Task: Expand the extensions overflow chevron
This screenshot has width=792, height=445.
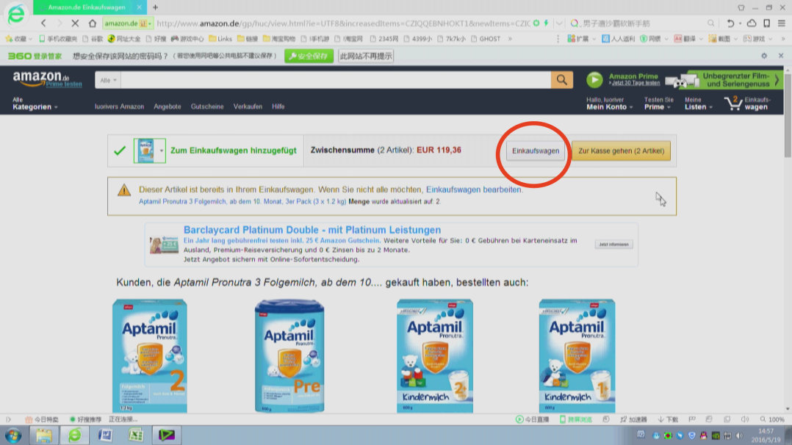Action: click(x=784, y=39)
